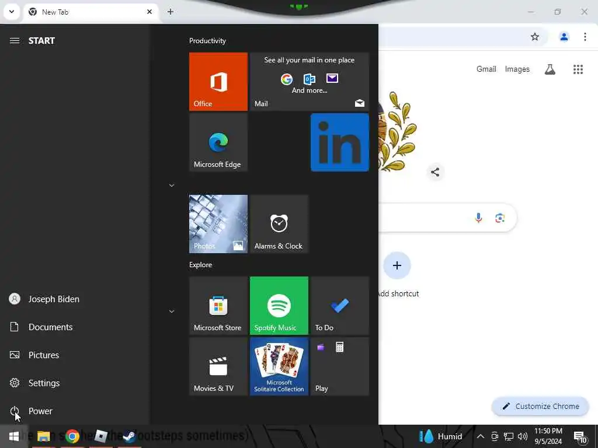The height and width of the screenshot is (448, 598).
Task: Open Chrome tab search dropdown
Action: click(x=12, y=12)
